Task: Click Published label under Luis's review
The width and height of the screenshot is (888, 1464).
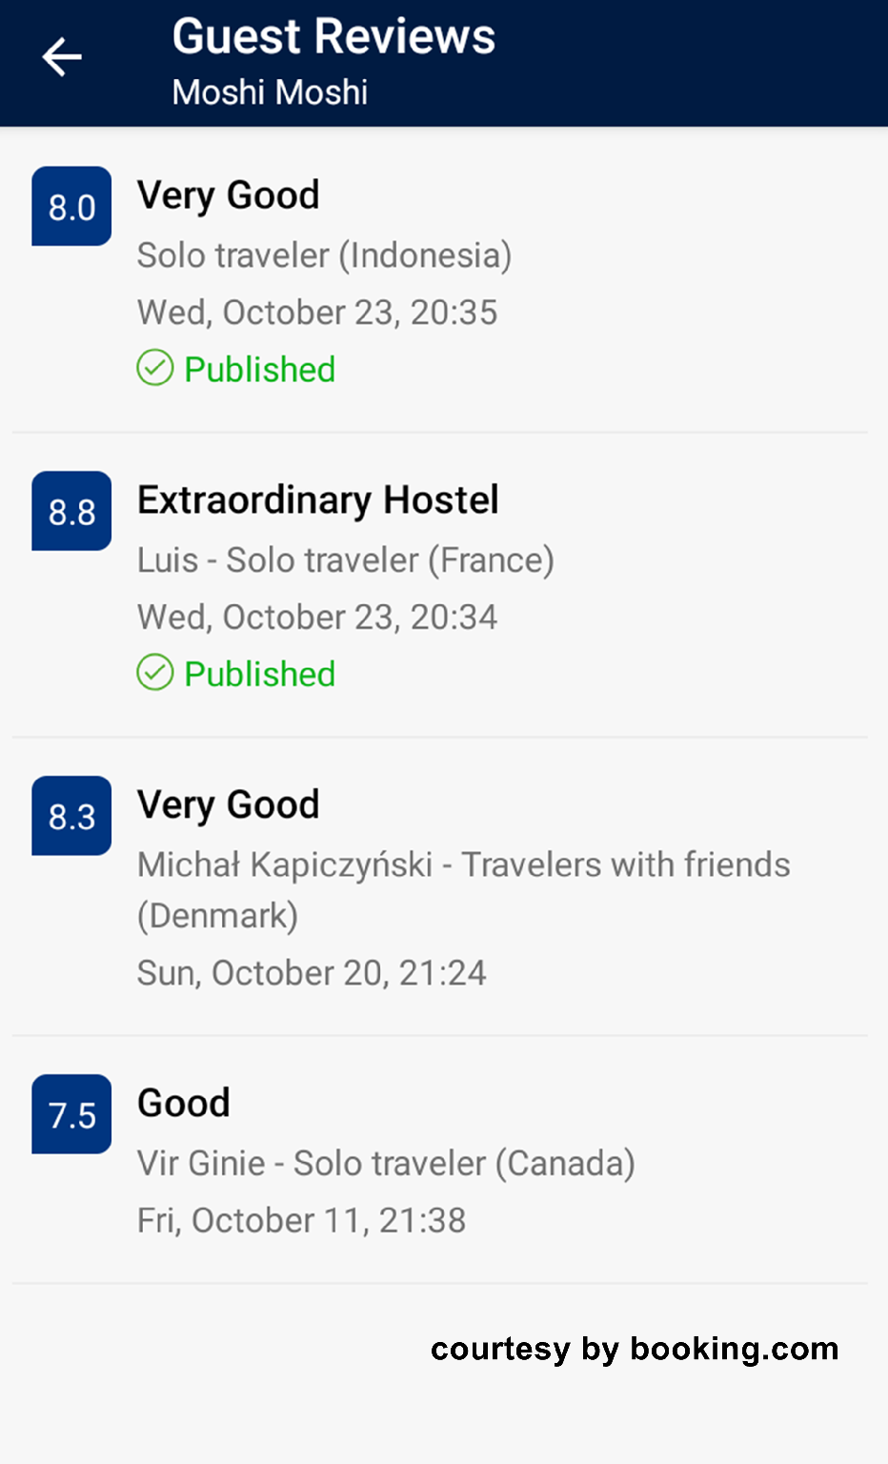Action: [259, 675]
